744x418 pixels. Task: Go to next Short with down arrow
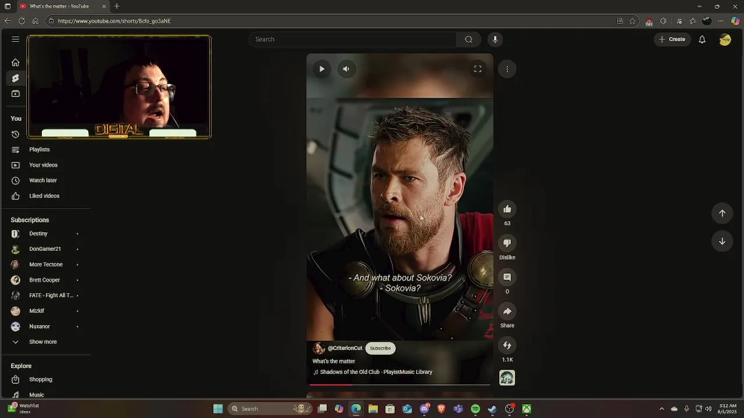(x=722, y=242)
